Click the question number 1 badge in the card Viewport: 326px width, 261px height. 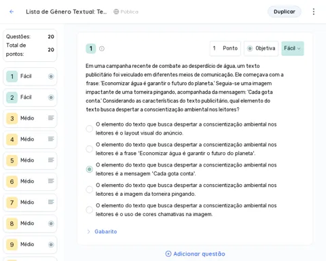[x=91, y=48]
